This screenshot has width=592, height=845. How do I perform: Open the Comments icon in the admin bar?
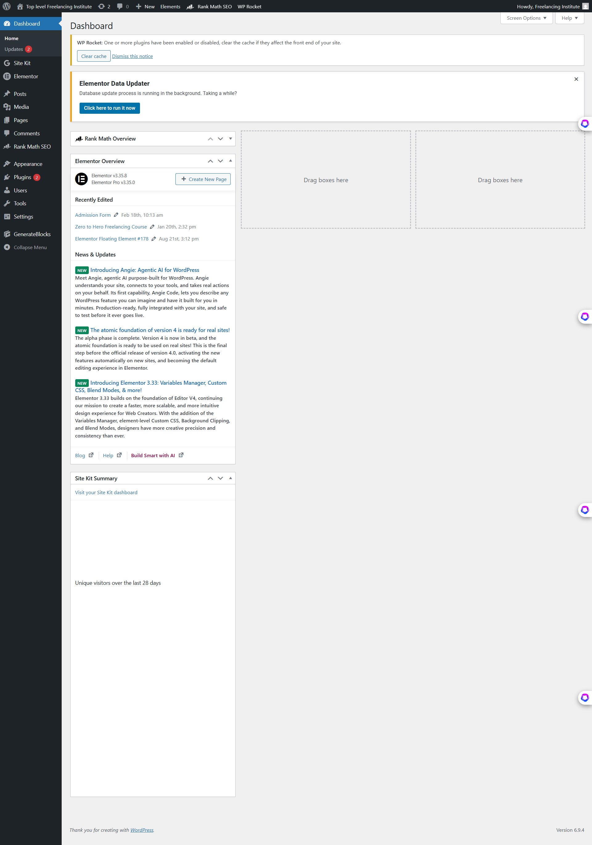[x=120, y=6]
